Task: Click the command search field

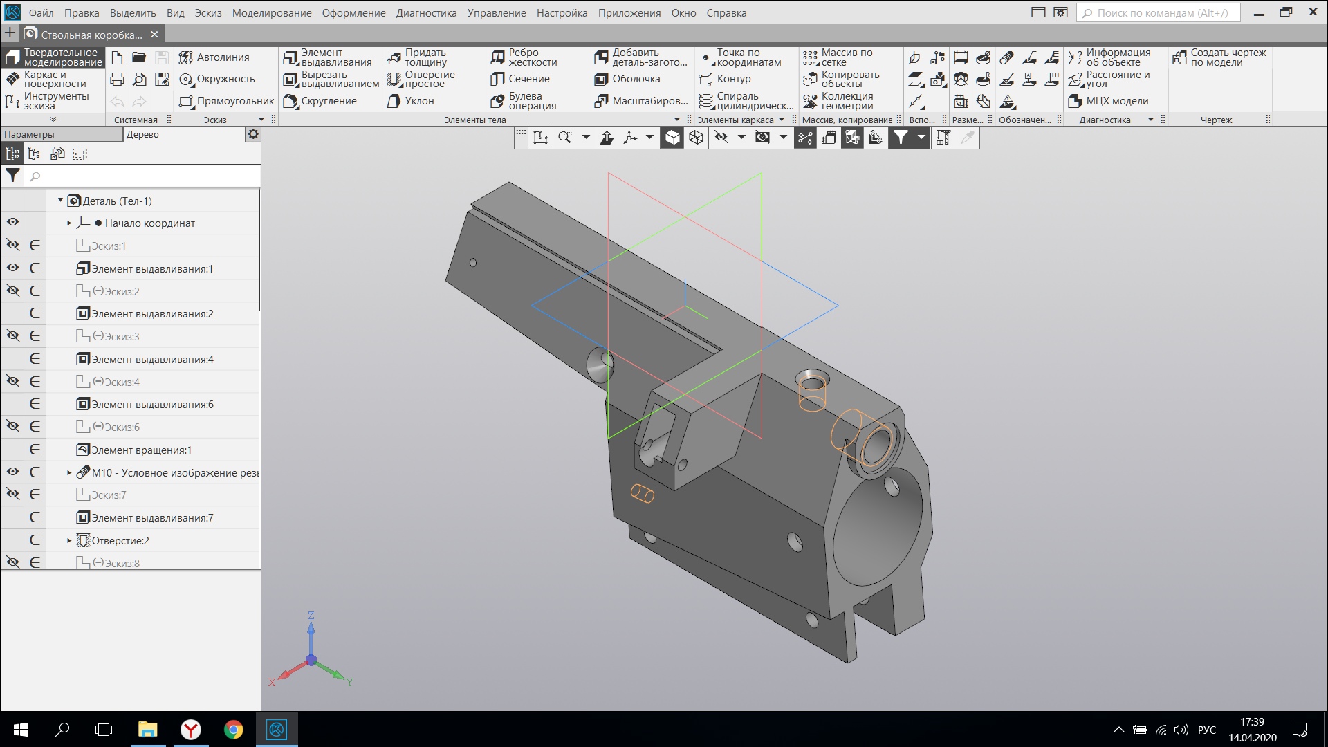Action: coord(1161,12)
